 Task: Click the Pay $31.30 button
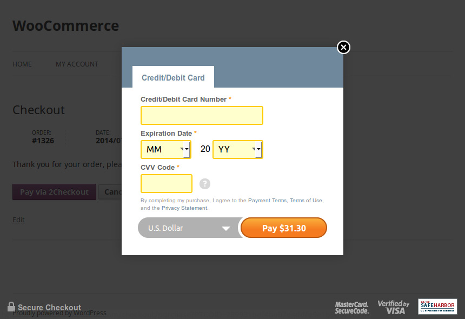[283, 228]
